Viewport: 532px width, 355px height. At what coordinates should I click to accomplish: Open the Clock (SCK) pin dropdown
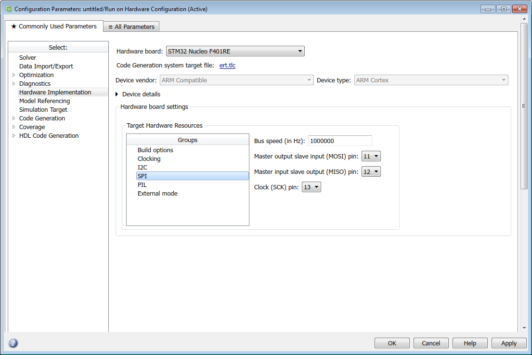[x=311, y=187]
